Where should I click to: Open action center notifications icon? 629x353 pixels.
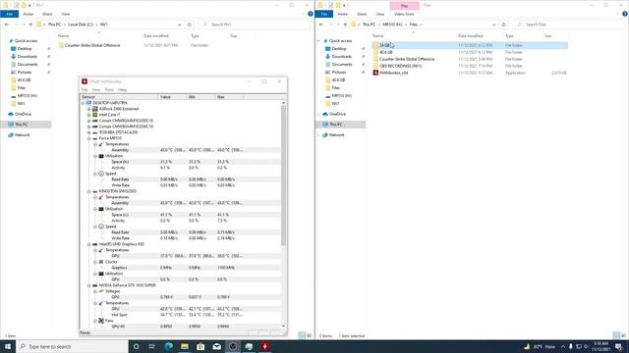click(x=618, y=346)
